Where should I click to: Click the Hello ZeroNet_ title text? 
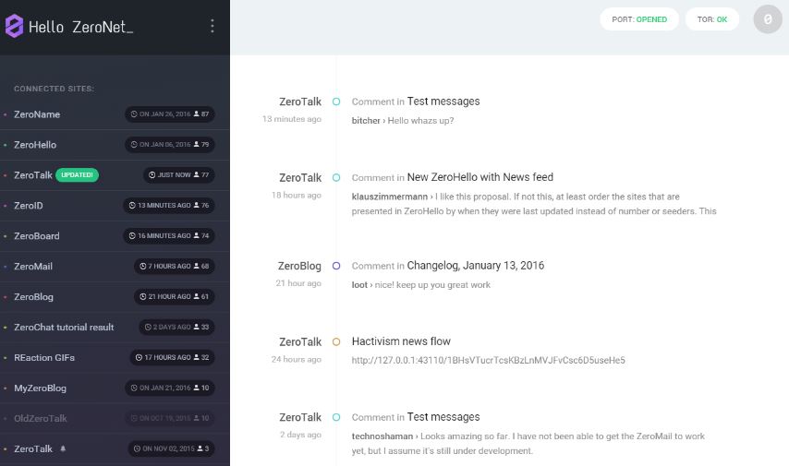tap(80, 27)
